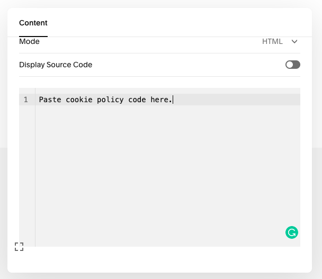
Task: Click the Mode label
Action: tap(29, 41)
